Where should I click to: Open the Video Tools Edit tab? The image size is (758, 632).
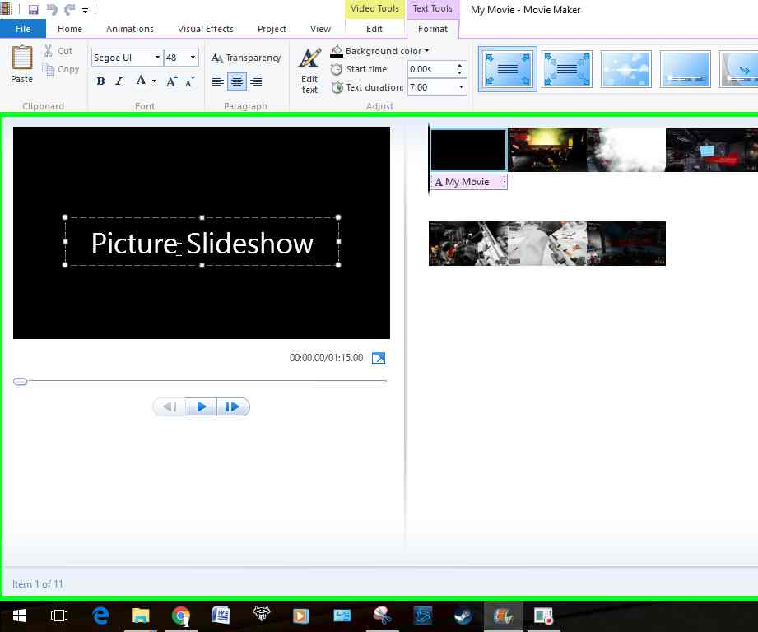374,28
